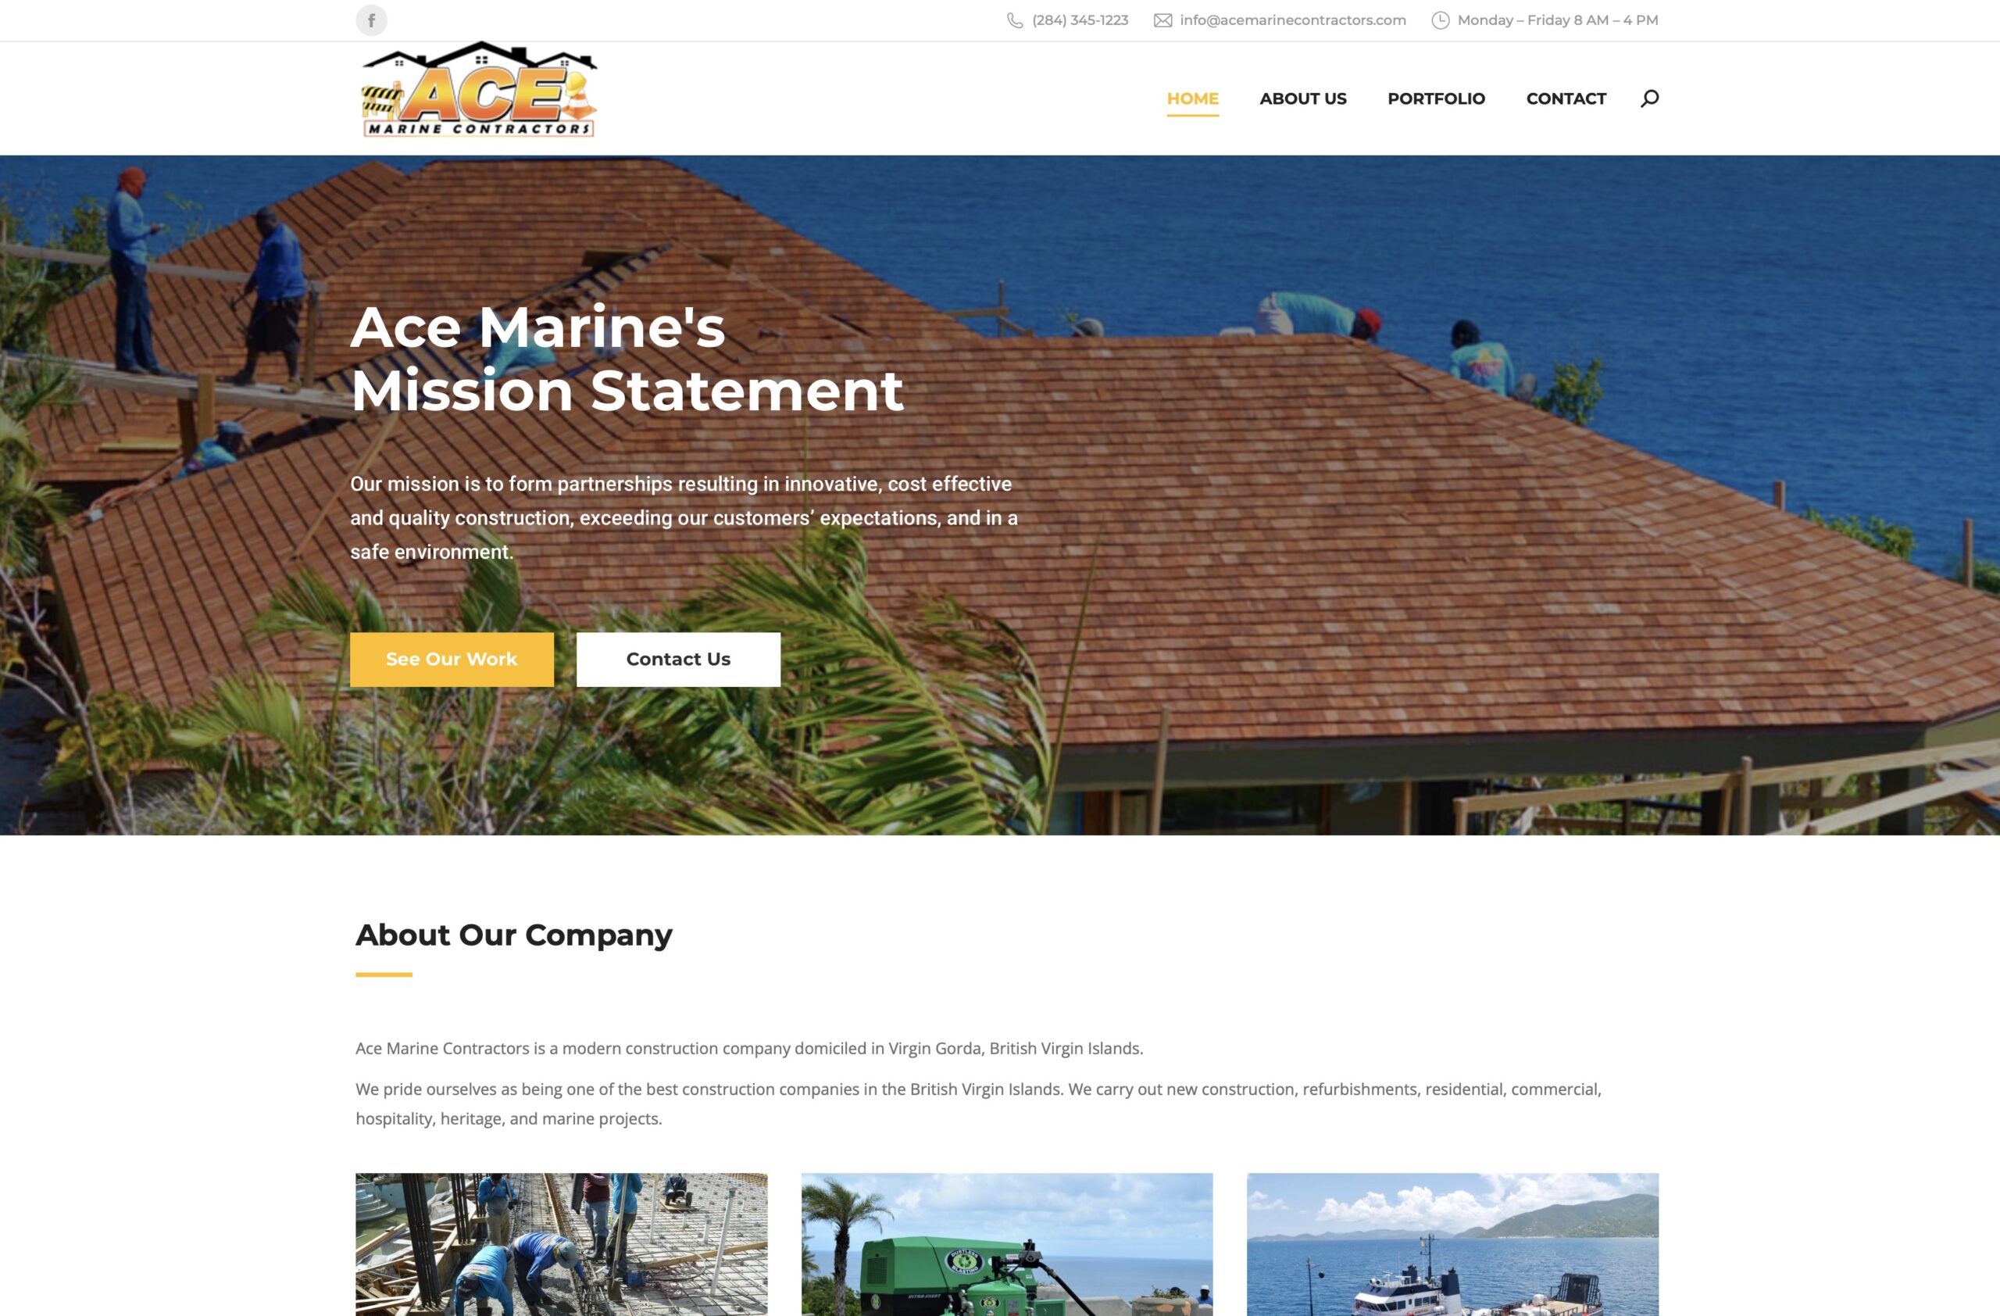Click the Ace Marine Contractors logo

[x=479, y=89]
